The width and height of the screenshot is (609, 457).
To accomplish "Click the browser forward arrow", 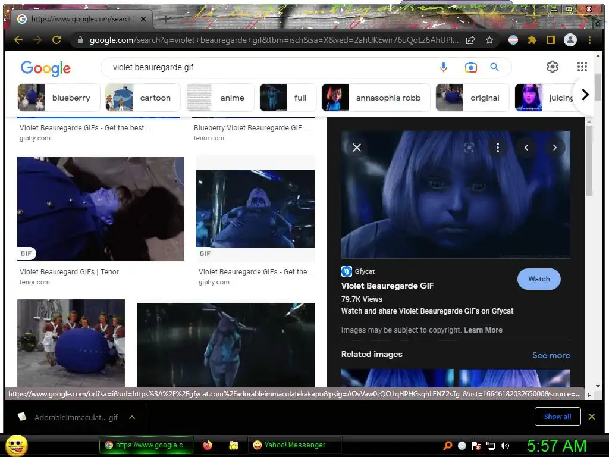I will [x=37, y=40].
